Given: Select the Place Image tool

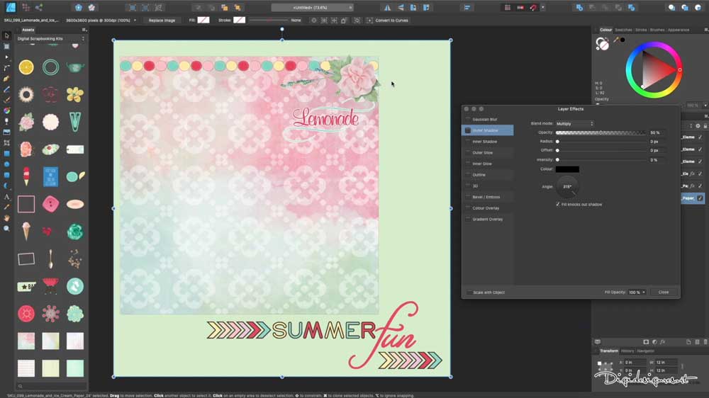Looking at the screenshot, I should (x=6, y=132).
